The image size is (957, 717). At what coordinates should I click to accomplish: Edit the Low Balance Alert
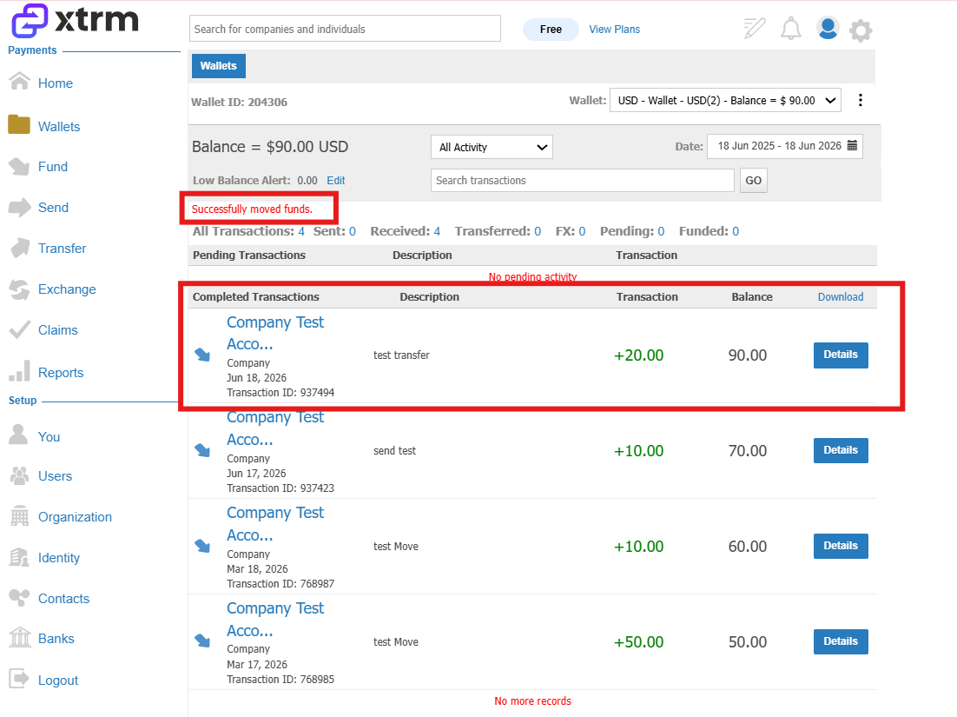336,181
